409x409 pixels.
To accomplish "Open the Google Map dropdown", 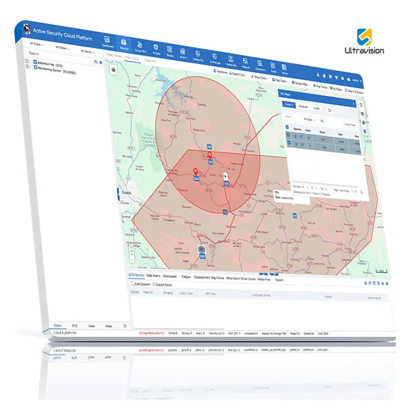I will coord(300,83).
